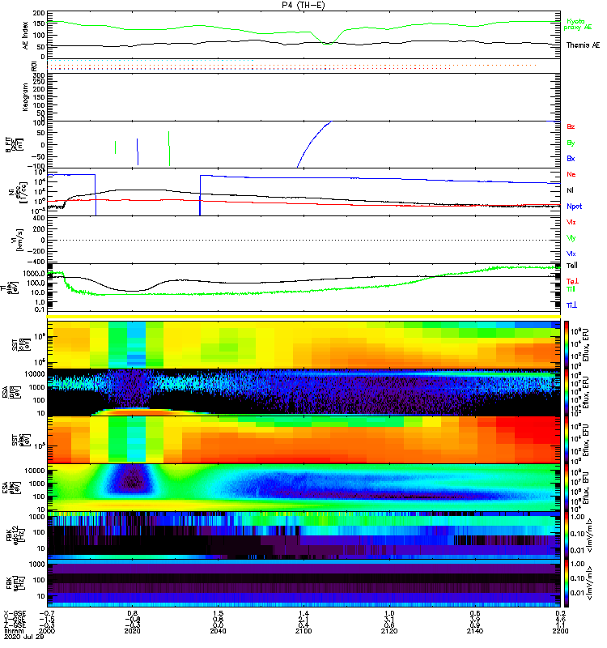Click the Viz velocity legend label
The image size is (607, 648).
point(571,221)
